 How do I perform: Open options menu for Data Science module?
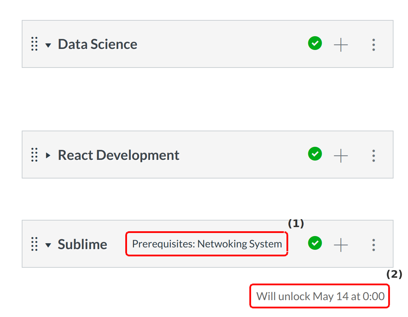point(373,44)
